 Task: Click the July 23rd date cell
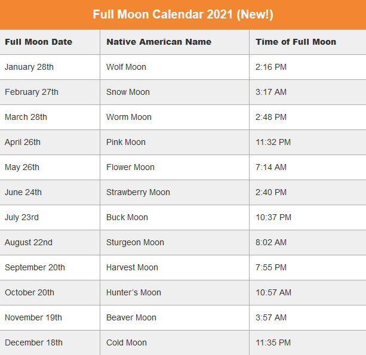pos(21,218)
